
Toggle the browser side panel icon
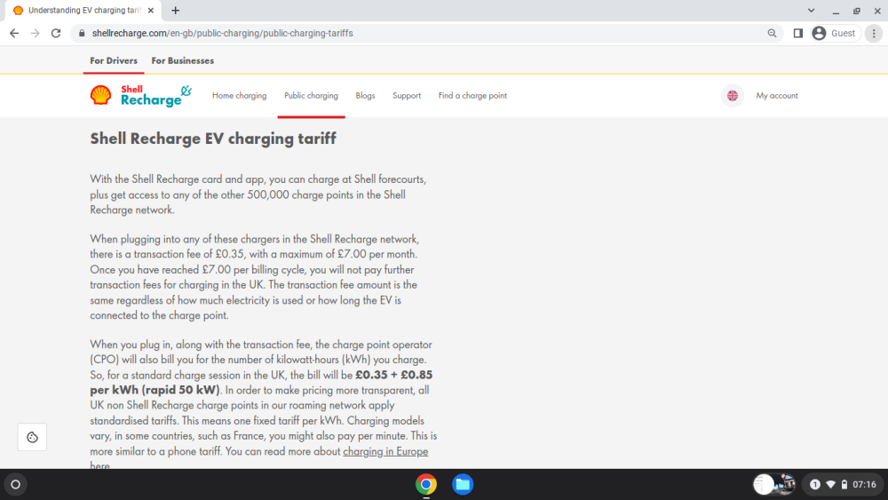[x=798, y=34]
